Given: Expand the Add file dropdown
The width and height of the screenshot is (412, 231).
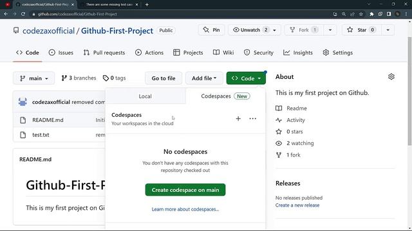Looking at the screenshot, I should click(204, 78).
